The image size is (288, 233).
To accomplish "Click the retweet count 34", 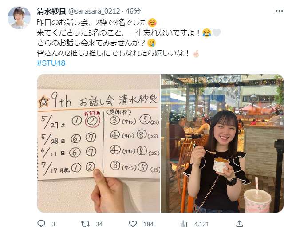I will click(x=99, y=224).
